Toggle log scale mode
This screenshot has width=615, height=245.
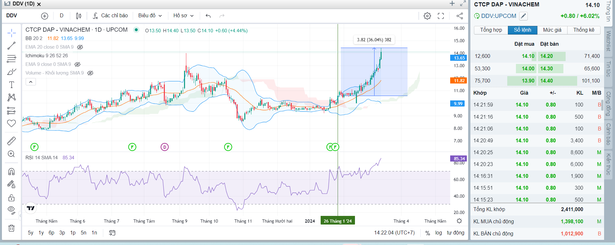pyautogui.click(x=438, y=233)
